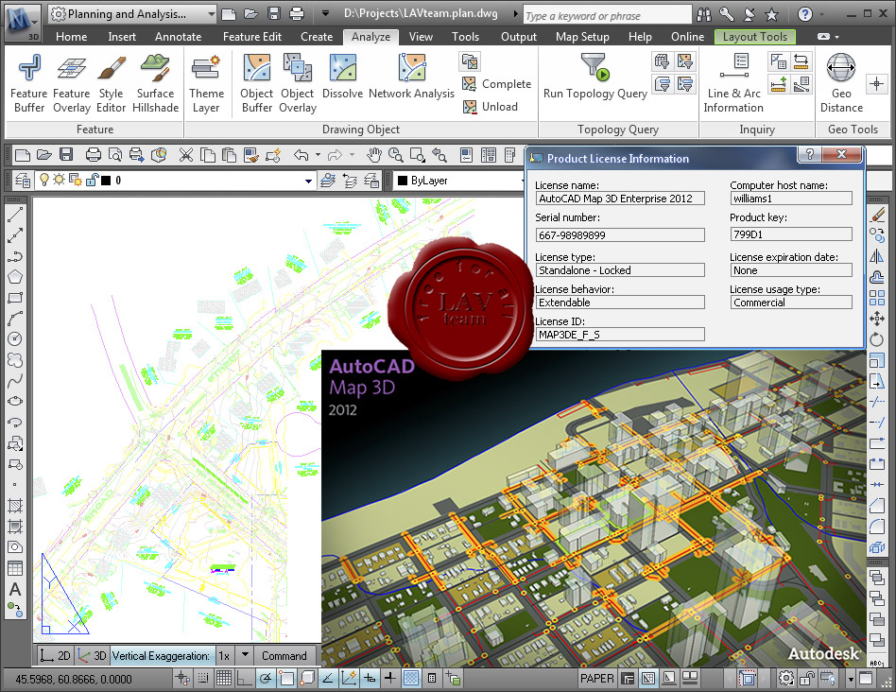Toggle Polar Tracking in the status bar

click(266, 678)
